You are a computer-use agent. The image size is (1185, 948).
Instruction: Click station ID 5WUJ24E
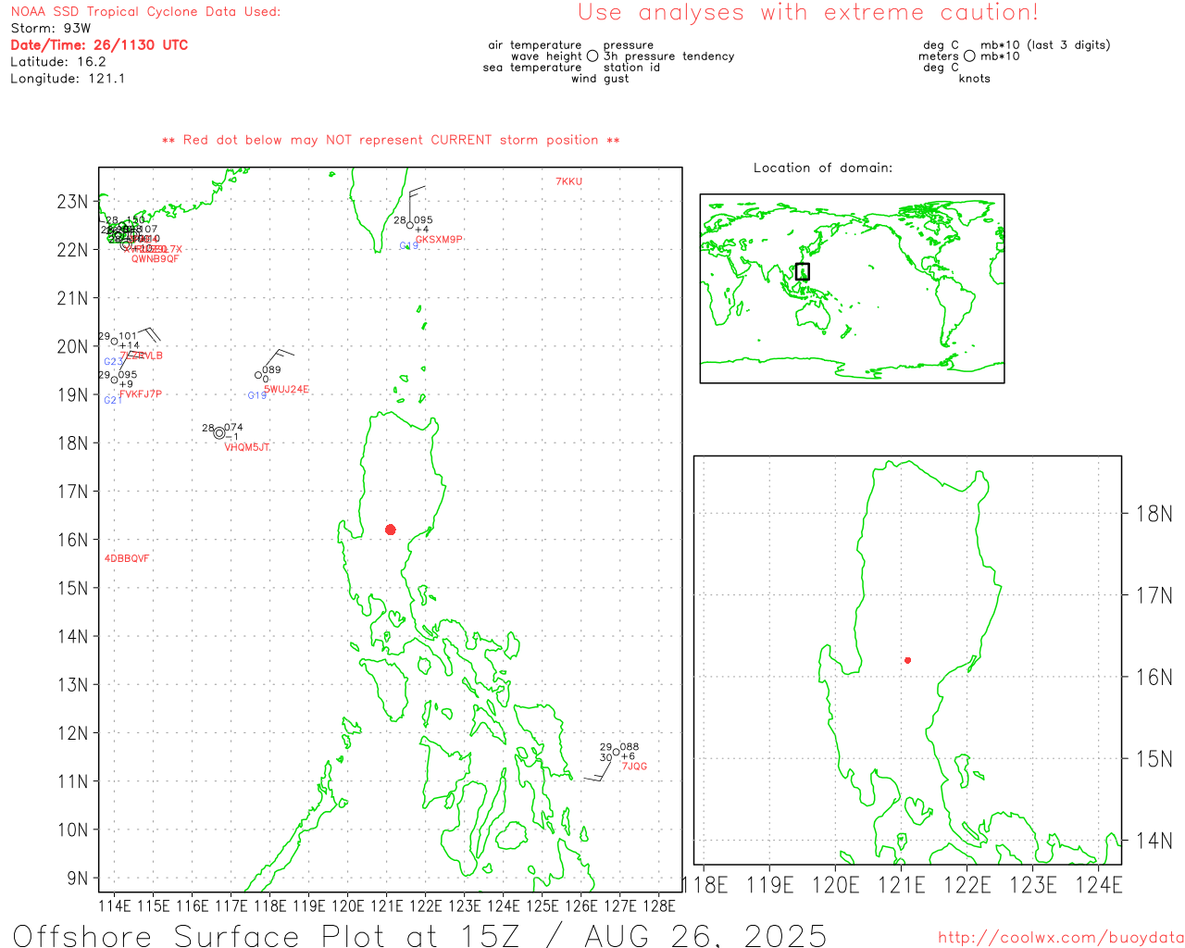[x=286, y=390]
